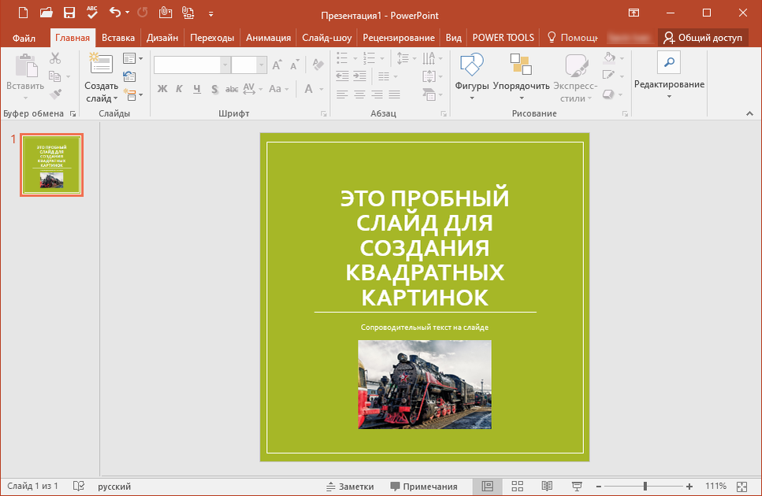The height and width of the screenshot is (496, 762).
Task: Enable normal view button in status bar
Action: (487, 487)
